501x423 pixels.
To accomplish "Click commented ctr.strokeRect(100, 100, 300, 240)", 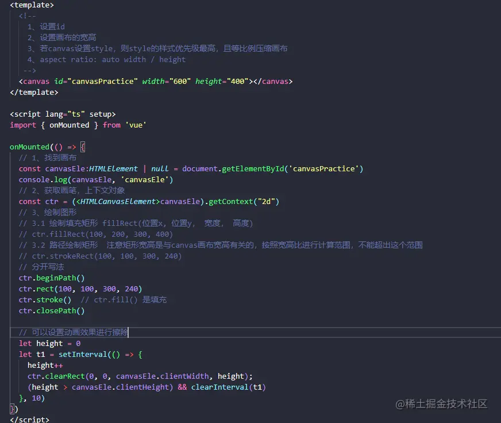I will click(101, 256).
